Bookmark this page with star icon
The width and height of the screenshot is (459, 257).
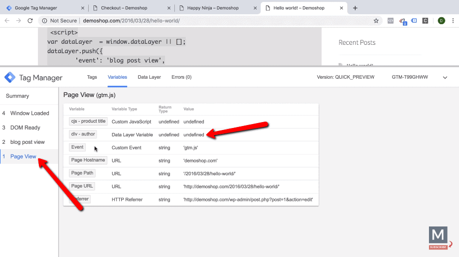(x=376, y=21)
